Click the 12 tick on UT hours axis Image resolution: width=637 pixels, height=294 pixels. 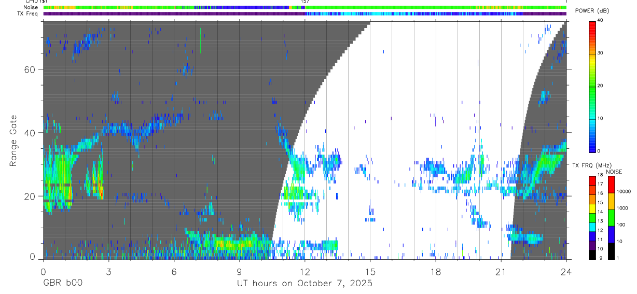pos(304,272)
